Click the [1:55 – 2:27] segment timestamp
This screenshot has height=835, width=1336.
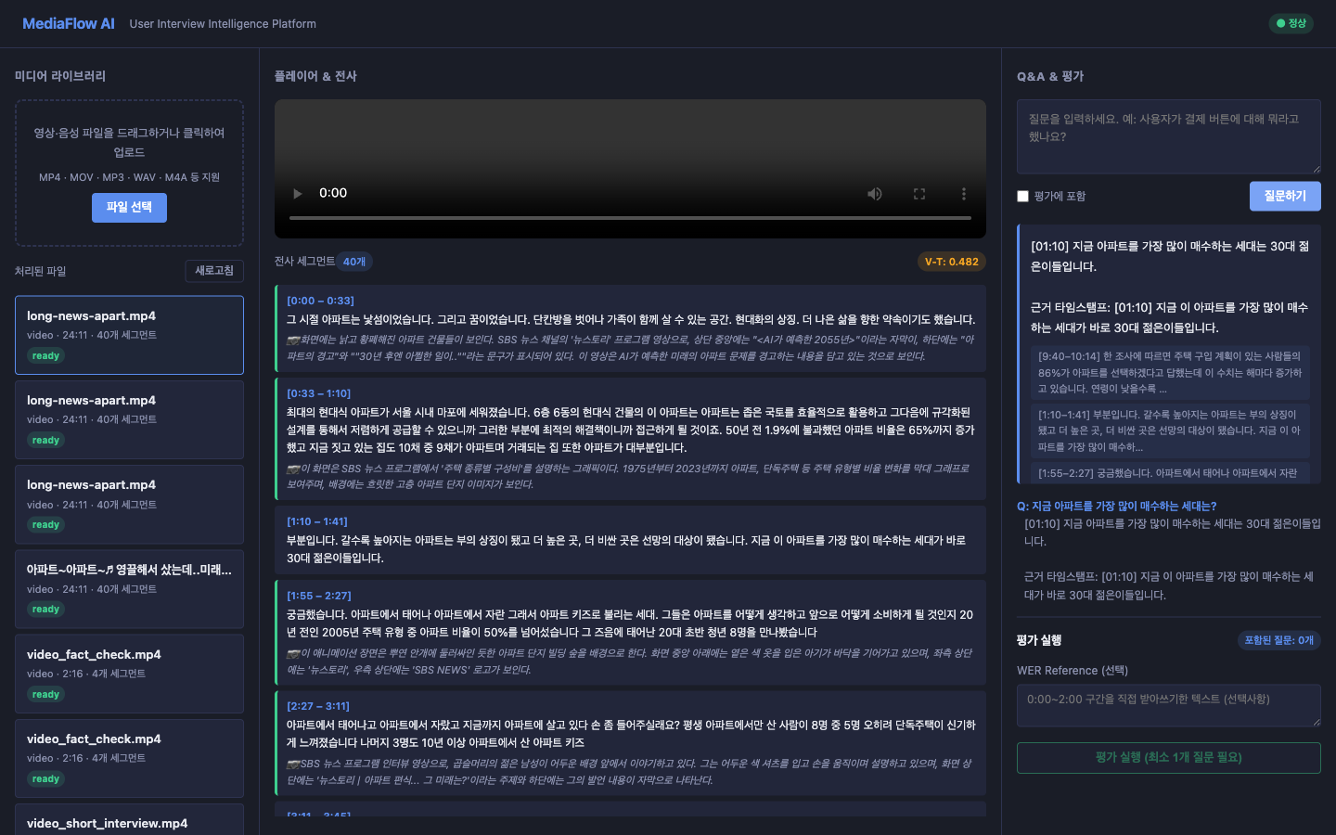318,596
